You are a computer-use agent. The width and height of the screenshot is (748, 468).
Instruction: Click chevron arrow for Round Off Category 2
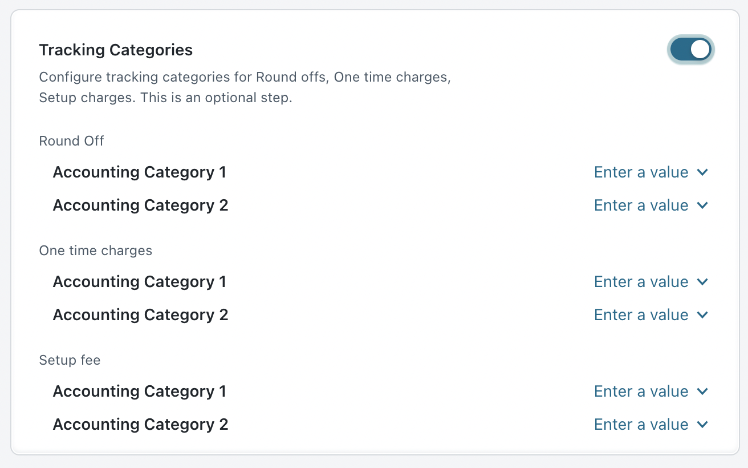coord(702,205)
